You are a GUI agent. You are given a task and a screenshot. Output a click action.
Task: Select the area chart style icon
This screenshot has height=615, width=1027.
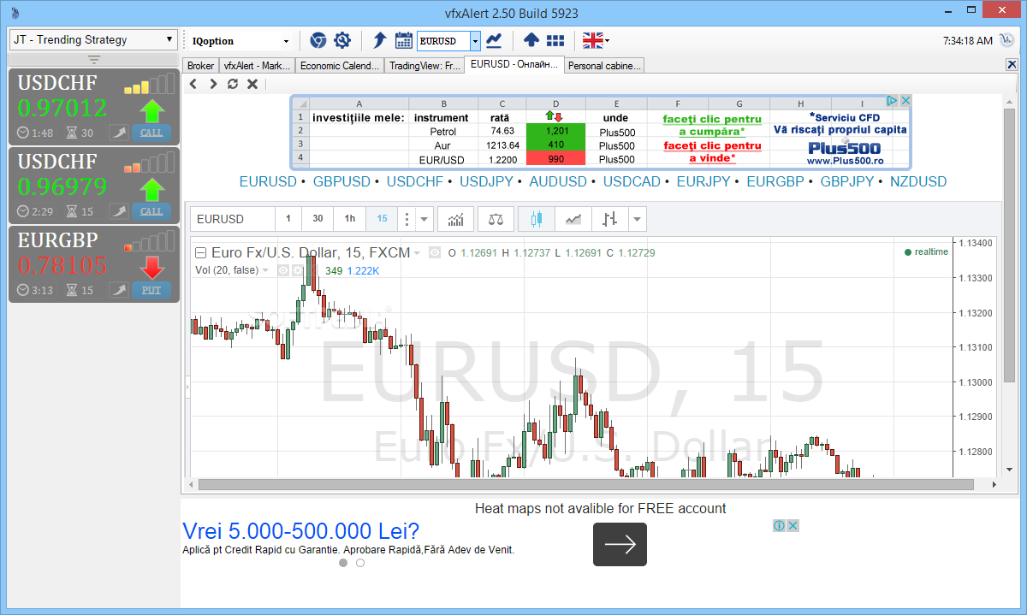[x=573, y=219]
